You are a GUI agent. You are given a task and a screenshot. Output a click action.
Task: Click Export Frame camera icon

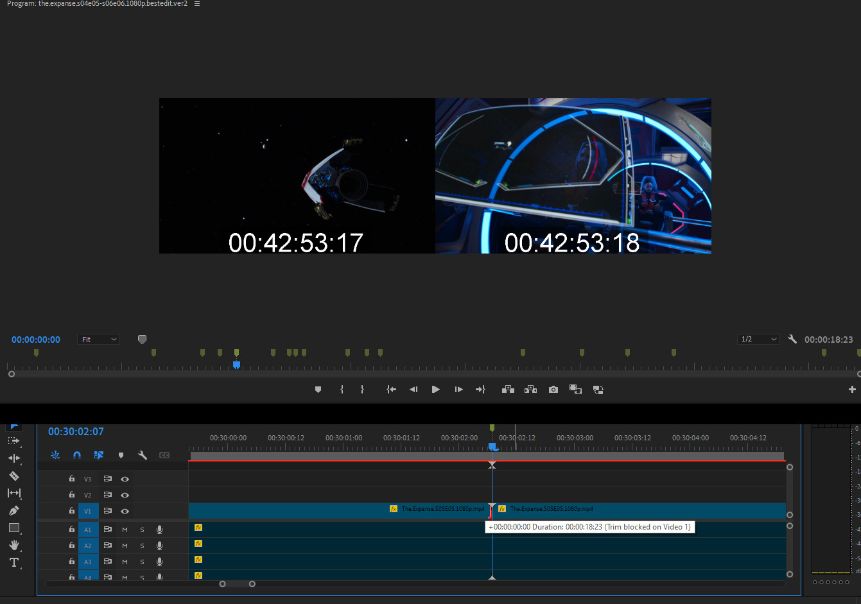553,390
